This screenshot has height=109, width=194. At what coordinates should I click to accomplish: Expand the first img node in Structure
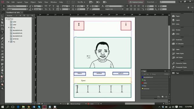pyautogui.click(x=9, y=28)
